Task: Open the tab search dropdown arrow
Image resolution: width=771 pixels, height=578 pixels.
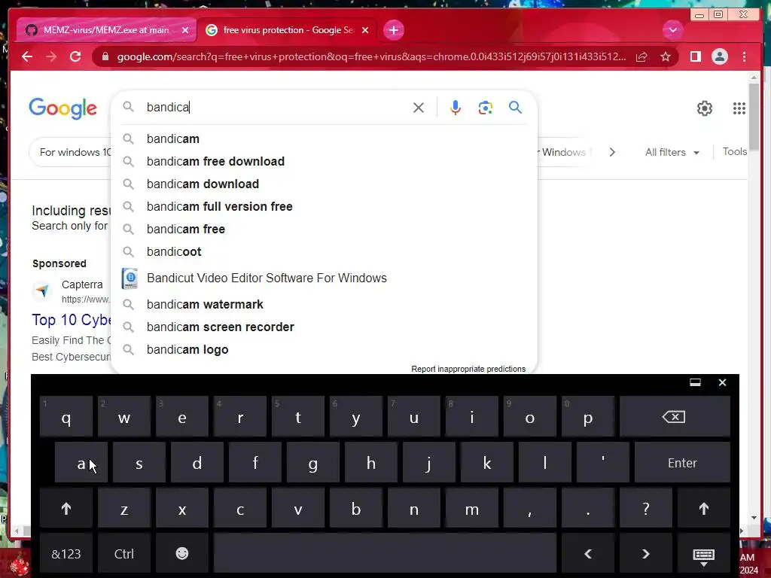Action: (672, 30)
